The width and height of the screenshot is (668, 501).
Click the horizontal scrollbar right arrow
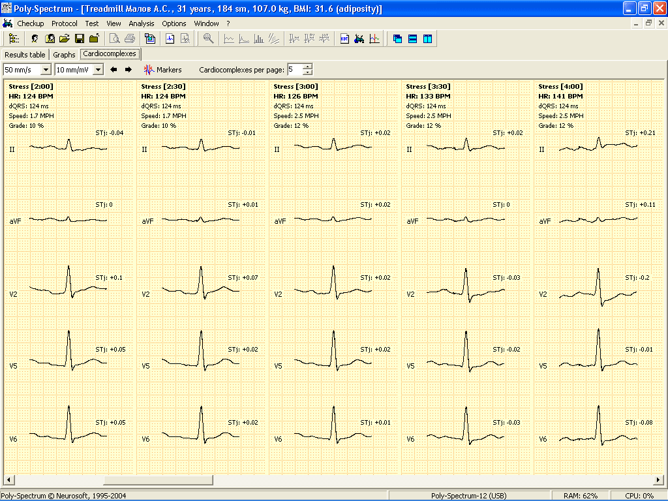click(x=659, y=479)
